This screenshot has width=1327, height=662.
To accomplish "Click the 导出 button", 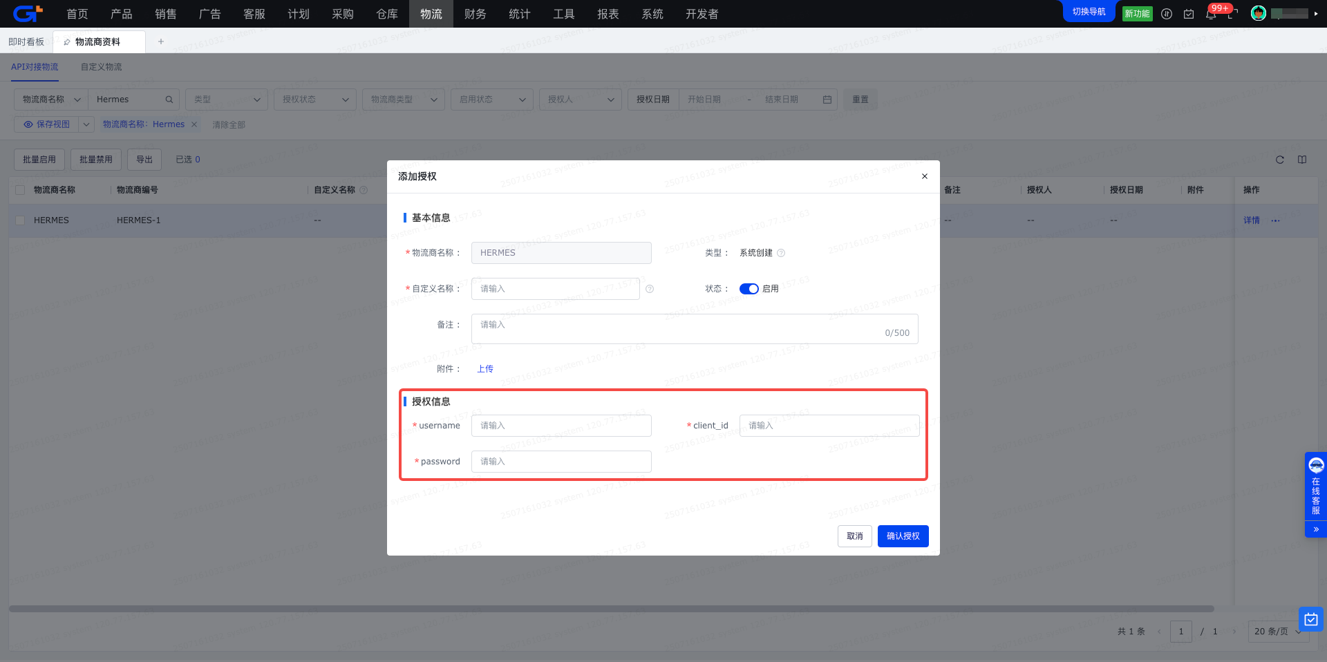I will [144, 160].
